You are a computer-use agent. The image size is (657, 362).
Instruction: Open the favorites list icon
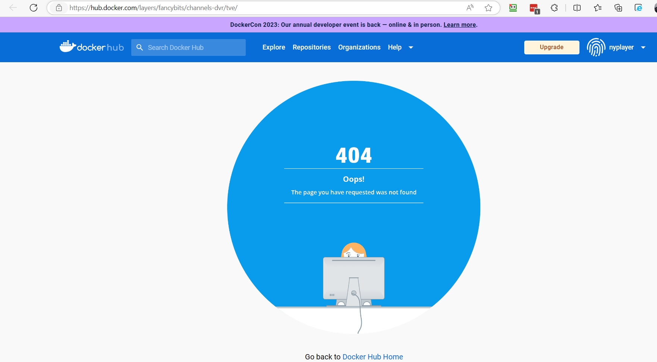(598, 8)
